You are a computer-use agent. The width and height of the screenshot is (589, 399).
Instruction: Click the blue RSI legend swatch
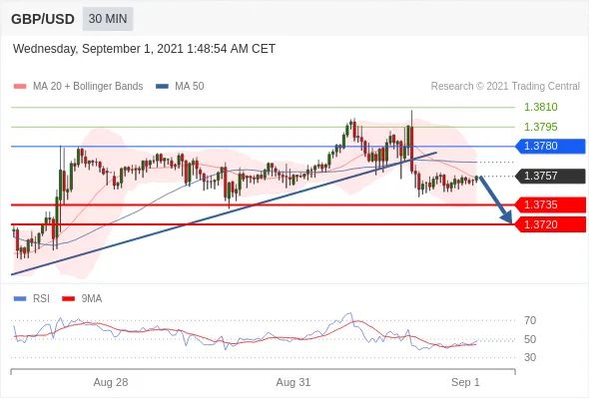[x=20, y=299]
